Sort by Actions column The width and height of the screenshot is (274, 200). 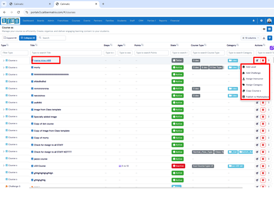coord(264,45)
